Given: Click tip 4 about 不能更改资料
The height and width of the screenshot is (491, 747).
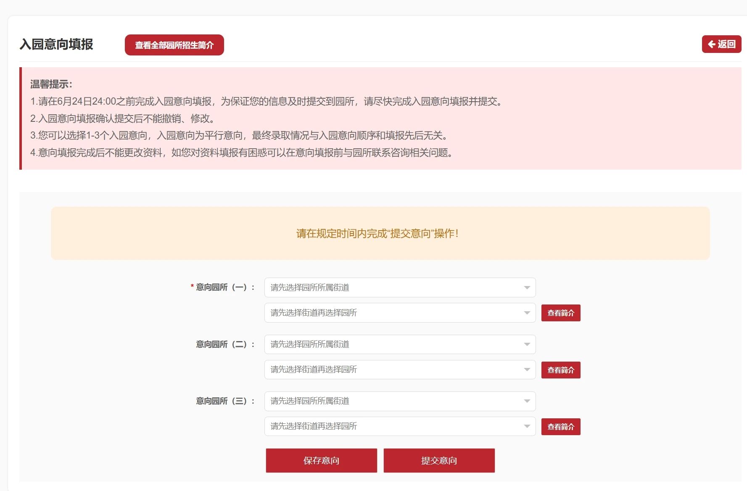Looking at the screenshot, I should [x=242, y=153].
